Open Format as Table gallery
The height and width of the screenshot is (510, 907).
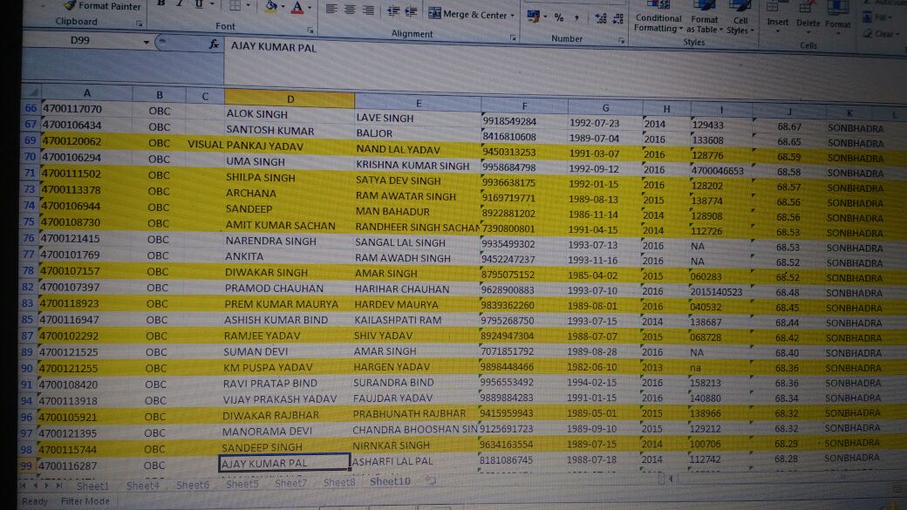[705, 18]
